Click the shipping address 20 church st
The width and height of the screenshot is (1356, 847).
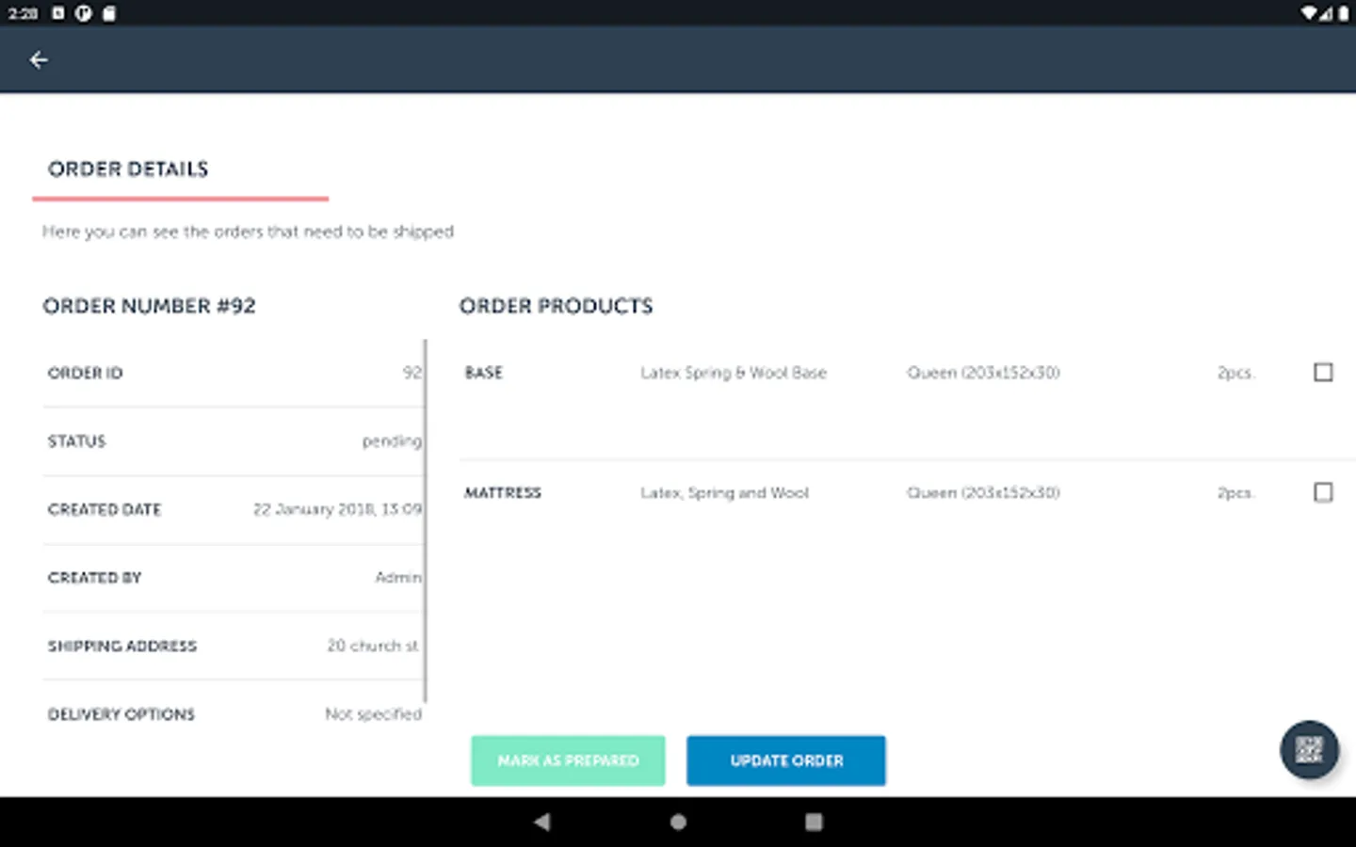pos(373,646)
